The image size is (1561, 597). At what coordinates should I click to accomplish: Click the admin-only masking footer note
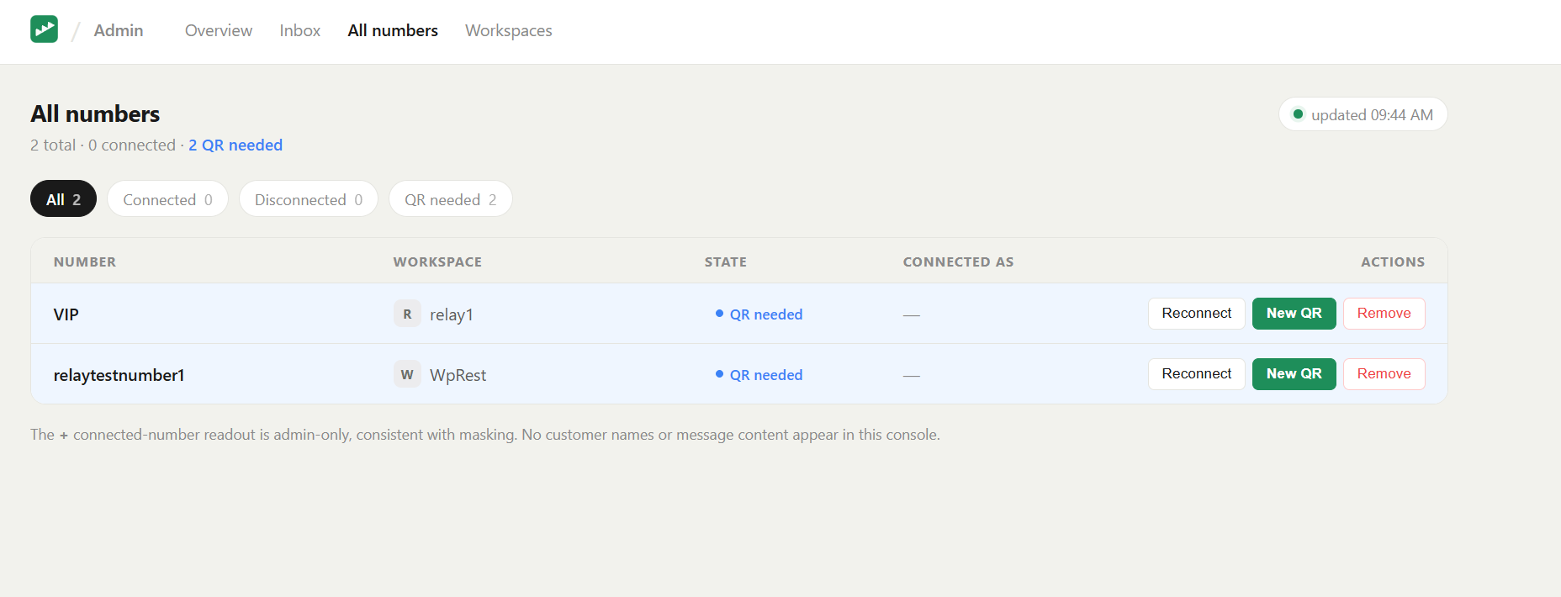(485, 435)
